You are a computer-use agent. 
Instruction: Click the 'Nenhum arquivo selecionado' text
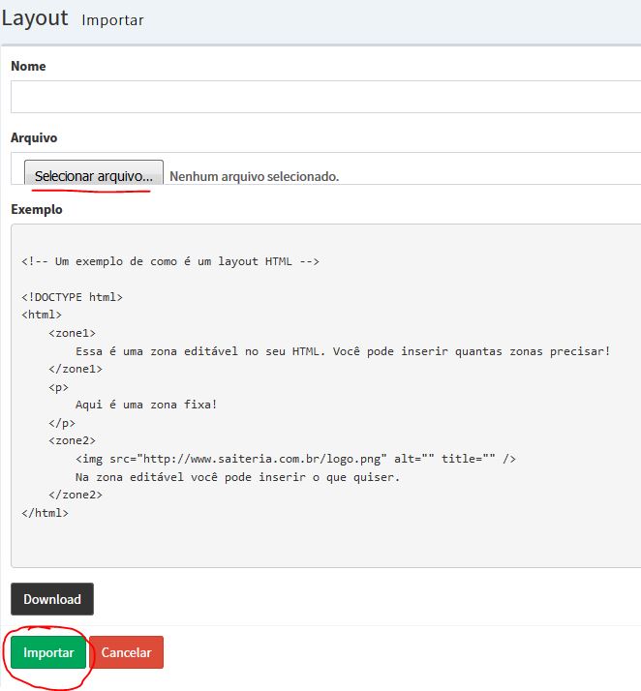coord(255,176)
